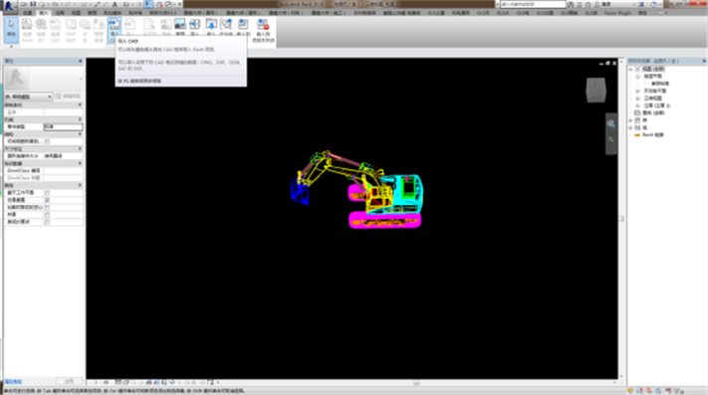This screenshot has width=708, height=395.
Task: Click the Apply button in Properties panel
Action: pos(69,381)
